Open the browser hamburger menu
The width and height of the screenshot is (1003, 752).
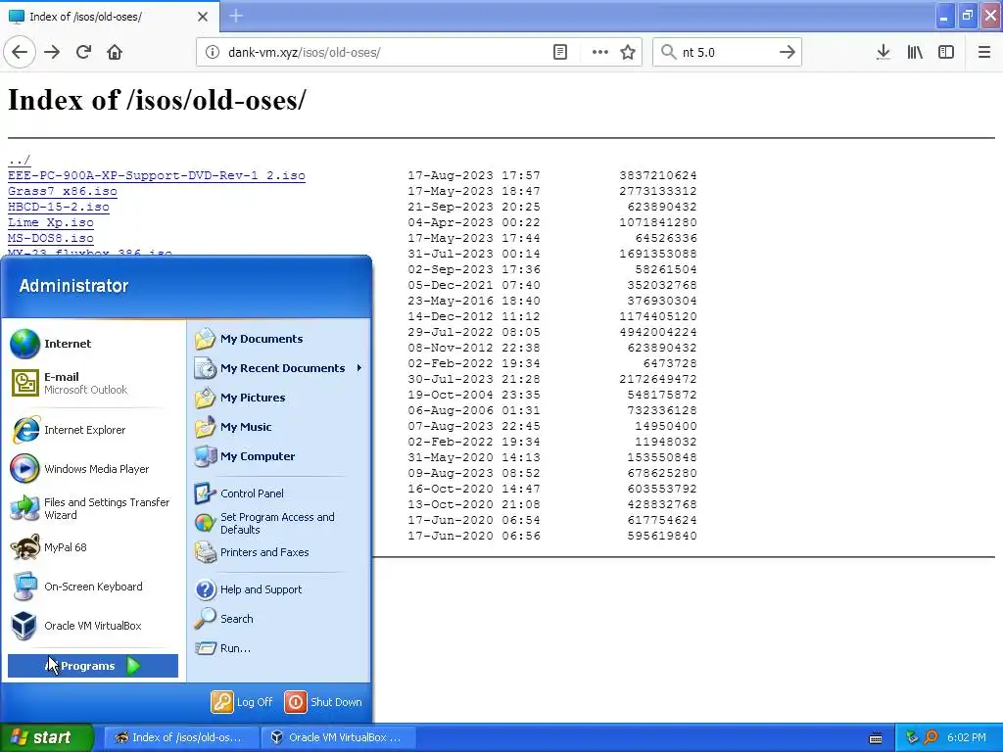pyautogui.click(x=984, y=52)
